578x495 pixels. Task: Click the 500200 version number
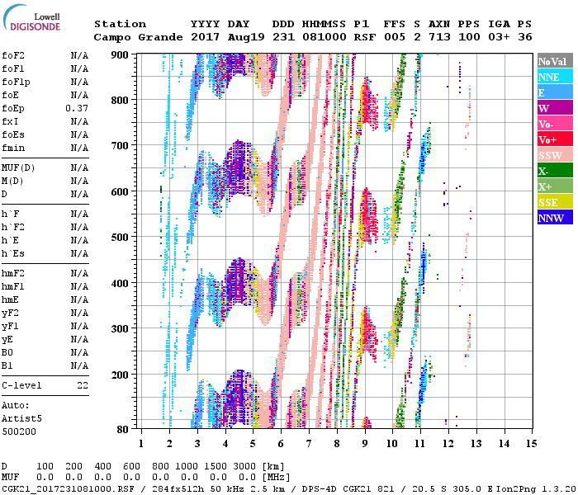coord(19,432)
